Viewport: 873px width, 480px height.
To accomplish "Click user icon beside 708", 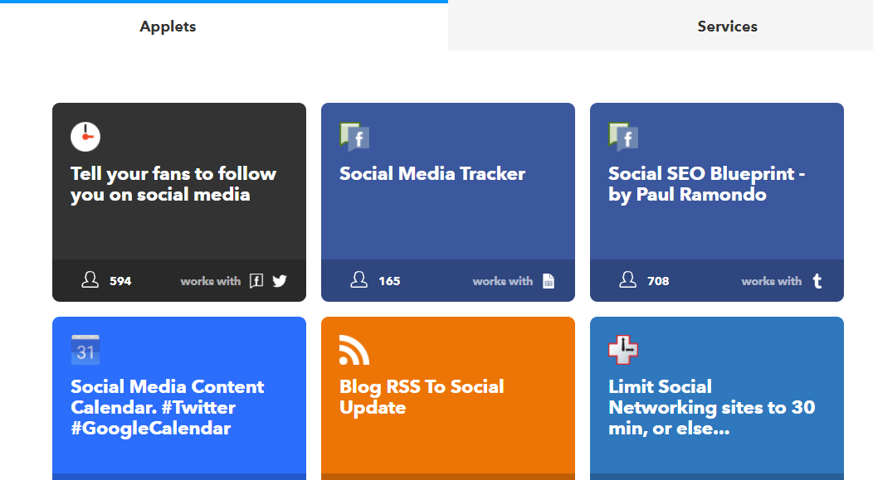I will (x=628, y=279).
